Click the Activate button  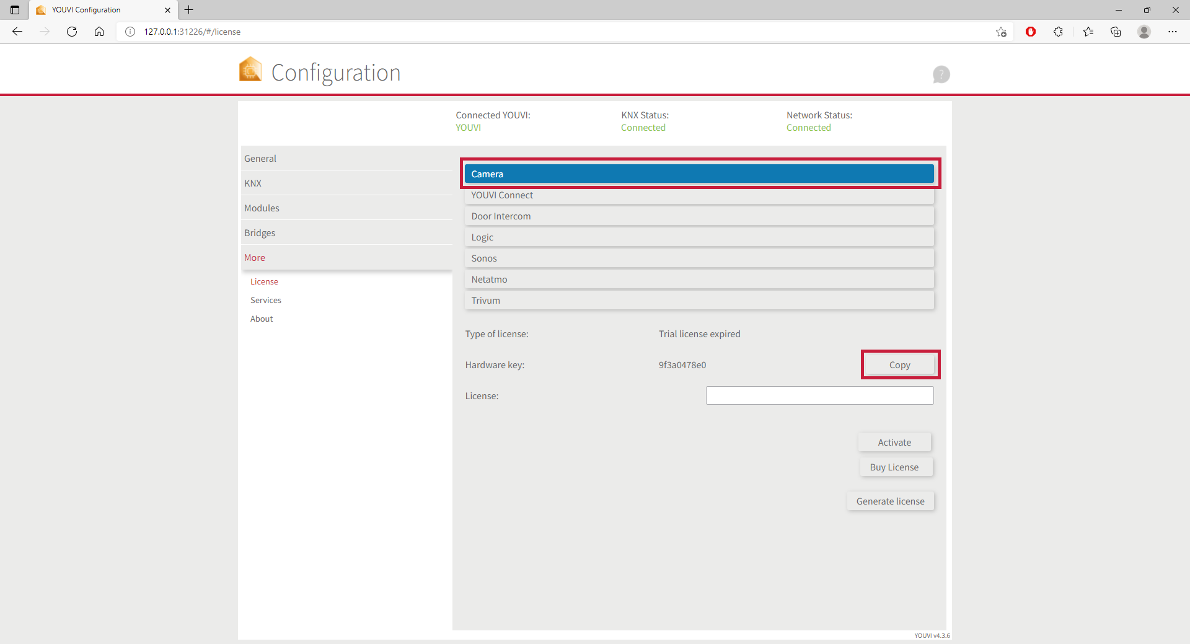point(894,443)
